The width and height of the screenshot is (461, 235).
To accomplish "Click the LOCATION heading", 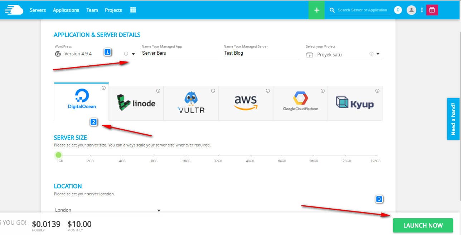I will click(x=68, y=186).
